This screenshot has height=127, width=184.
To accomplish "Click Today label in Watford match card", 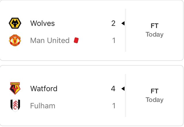I will pos(155,100).
